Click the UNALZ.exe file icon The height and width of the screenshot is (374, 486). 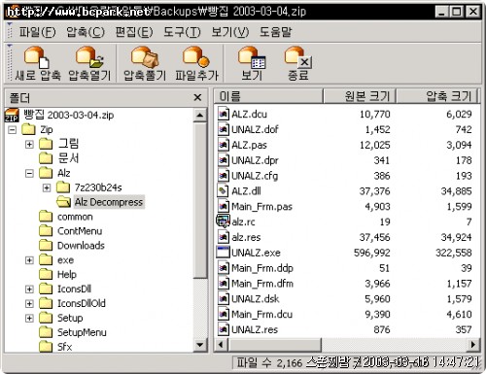pyautogui.click(x=224, y=253)
